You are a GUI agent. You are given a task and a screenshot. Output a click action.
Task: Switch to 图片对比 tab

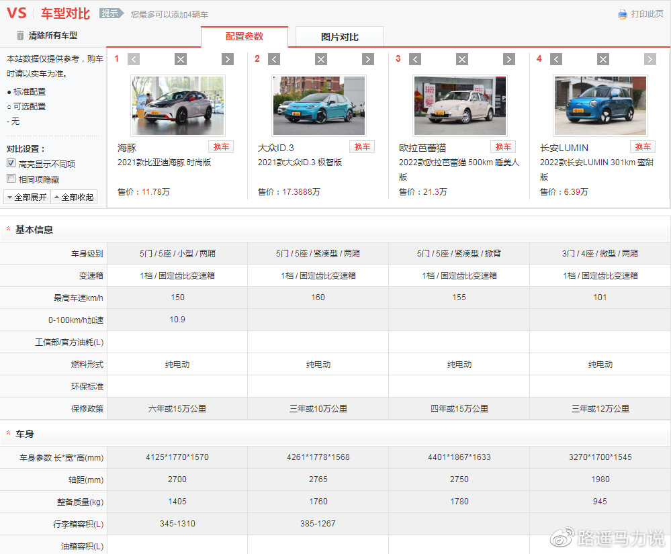[x=340, y=37]
